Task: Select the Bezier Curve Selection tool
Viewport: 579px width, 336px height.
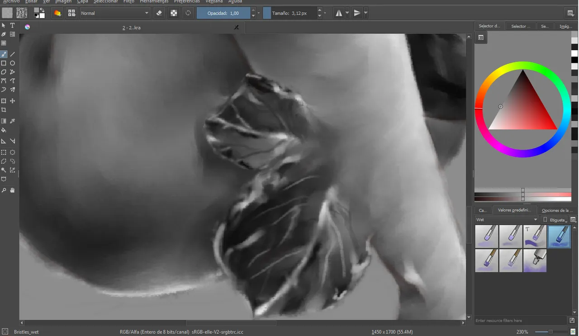Action: tap(4, 179)
